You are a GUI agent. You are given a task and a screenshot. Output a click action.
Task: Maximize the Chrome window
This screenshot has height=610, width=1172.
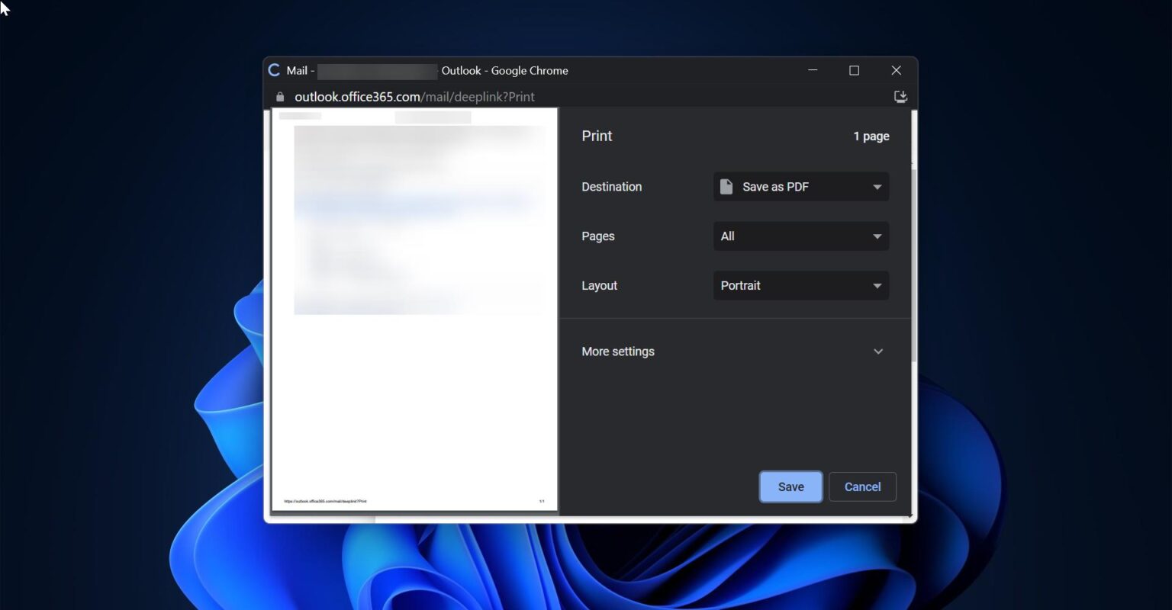[x=854, y=69]
